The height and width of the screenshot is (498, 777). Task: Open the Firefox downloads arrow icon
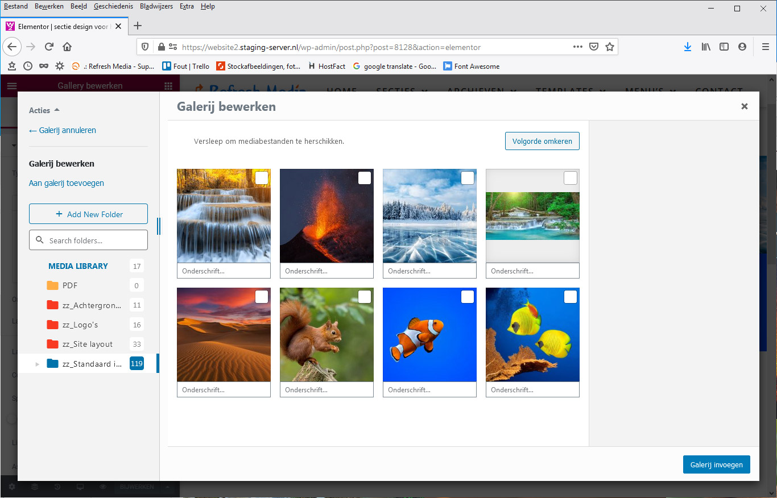(x=688, y=47)
